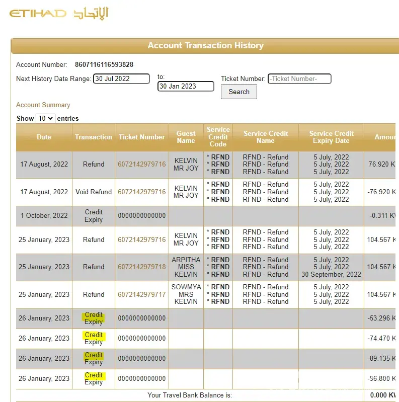The height and width of the screenshot is (402, 399).
Task: Open ticket 6072142979716 in 25 January row
Action: [141, 239]
